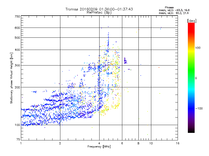
Task: Click the y-axis tick label '300'
Action: tap(17, 66)
